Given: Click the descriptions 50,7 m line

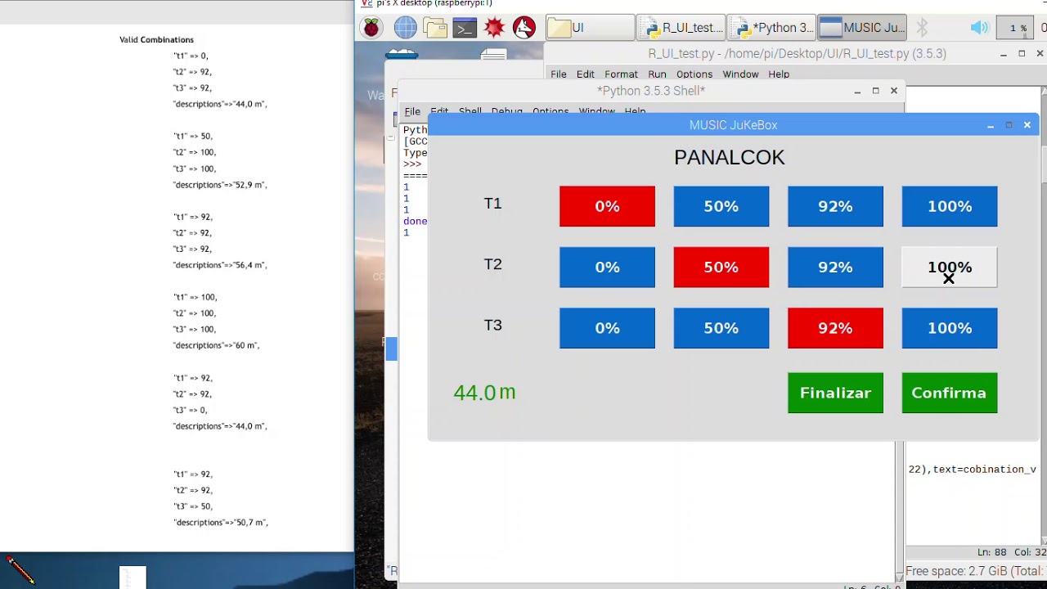Looking at the screenshot, I should click(x=221, y=522).
